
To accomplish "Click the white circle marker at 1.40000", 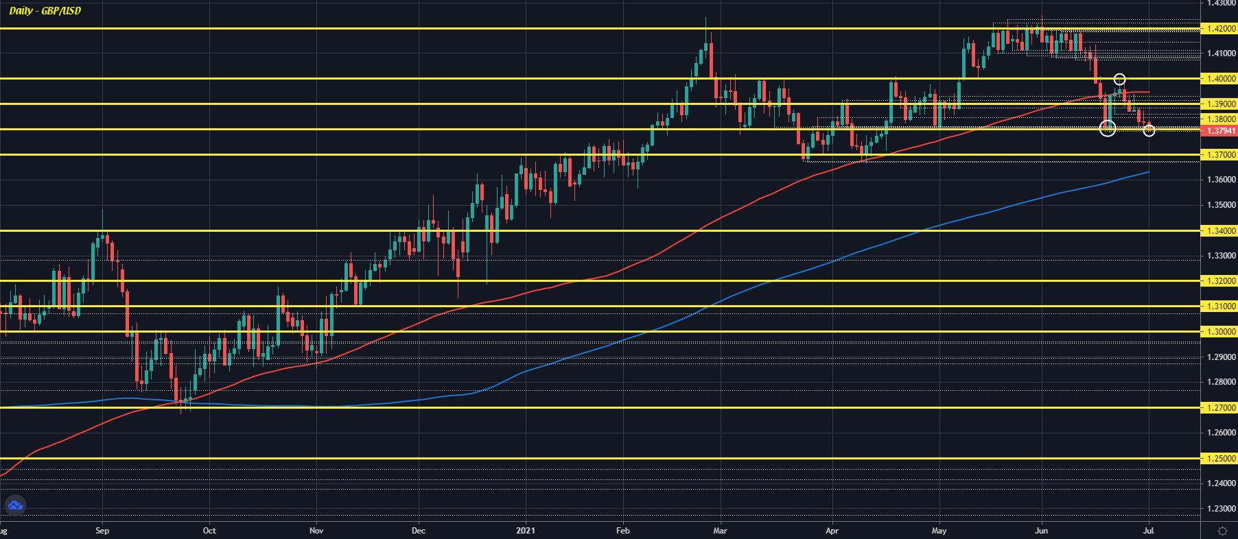I will 1119,80.
